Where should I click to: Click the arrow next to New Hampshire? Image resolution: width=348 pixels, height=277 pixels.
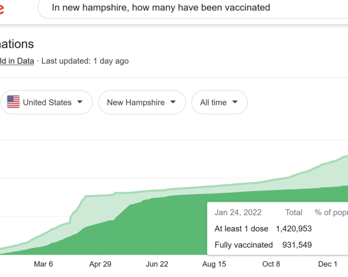173,102
